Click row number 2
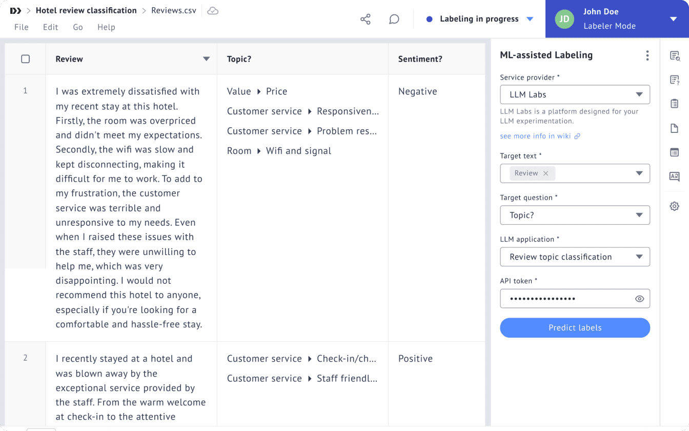Screen dimensions: 689x431 click(x=26, y=358)
